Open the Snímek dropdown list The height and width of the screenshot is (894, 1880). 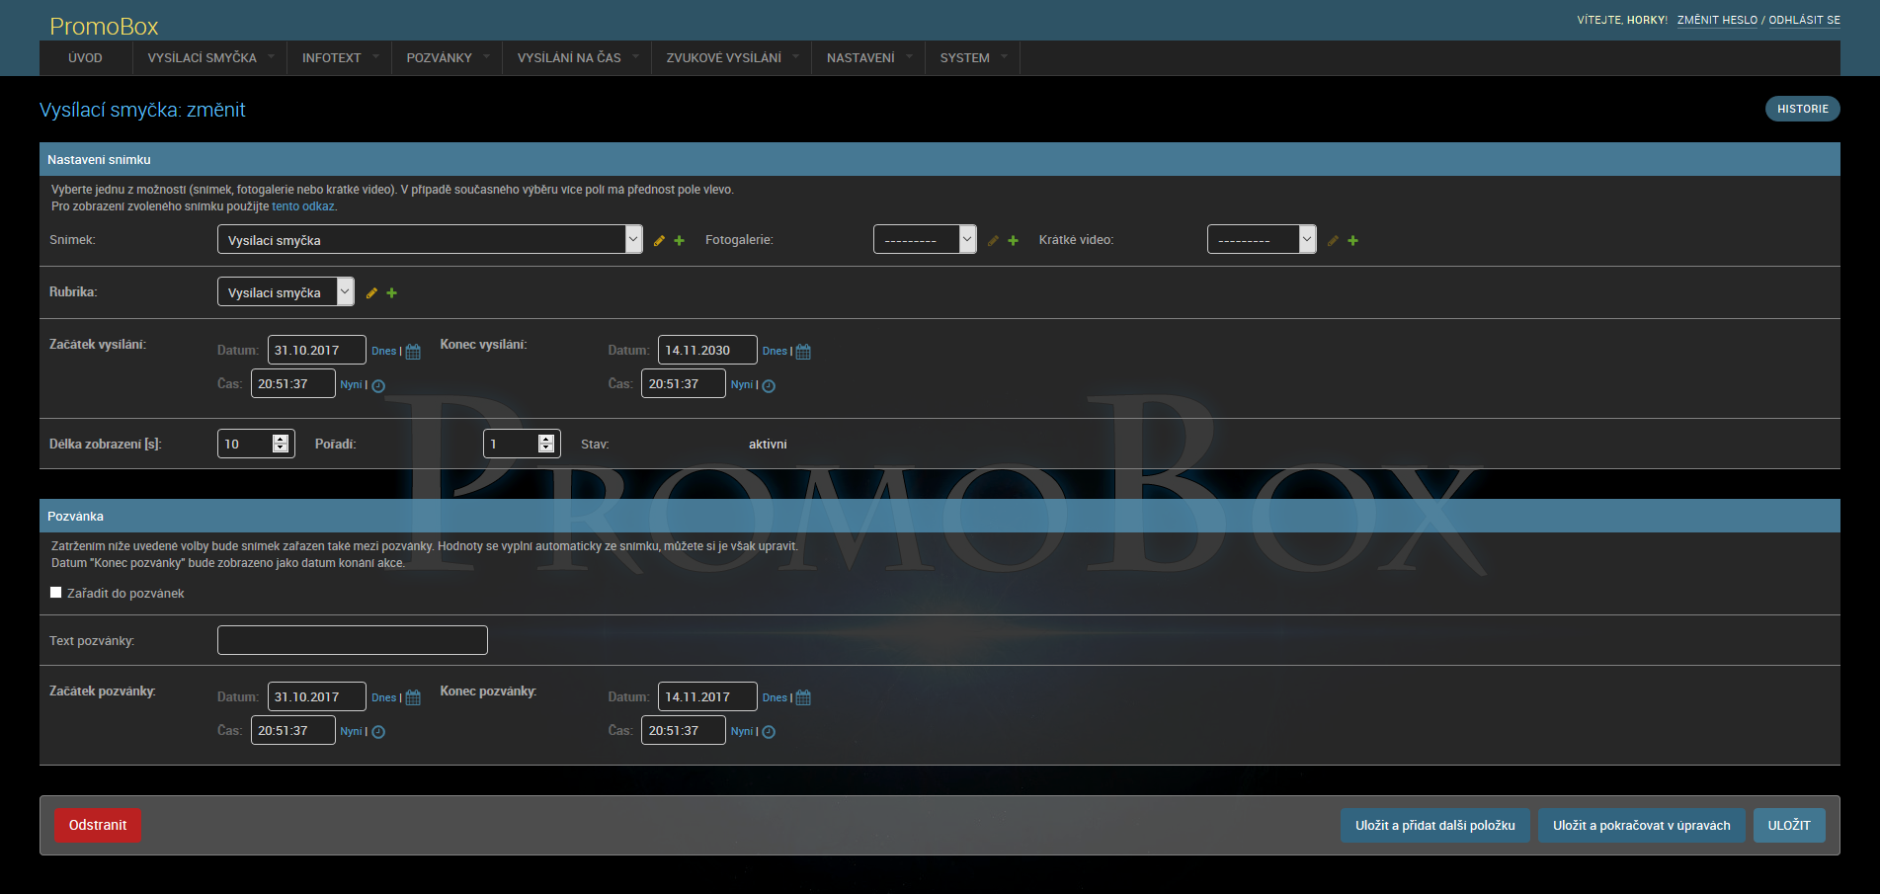click(x=430, y=240)
